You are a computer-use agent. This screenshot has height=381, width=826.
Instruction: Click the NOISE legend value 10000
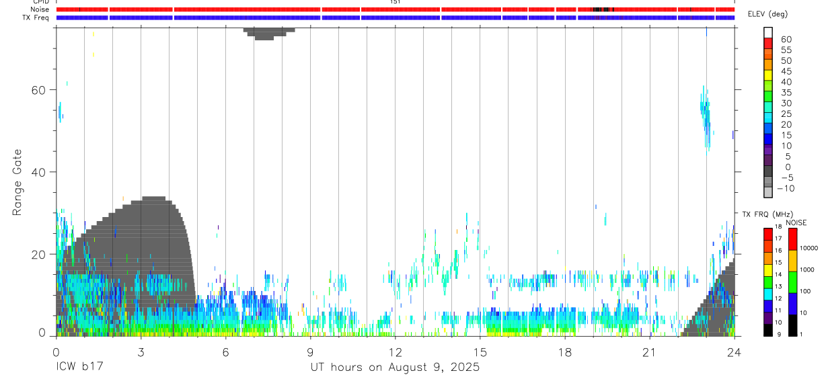(809, 248)
